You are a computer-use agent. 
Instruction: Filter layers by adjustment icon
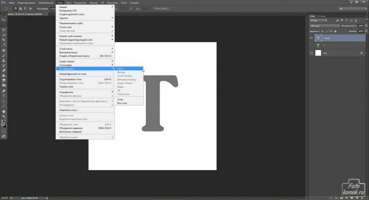click(x=342, y=21)
